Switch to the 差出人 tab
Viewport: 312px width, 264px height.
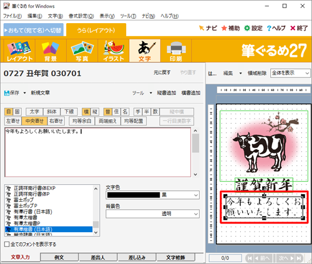[98, 257]
